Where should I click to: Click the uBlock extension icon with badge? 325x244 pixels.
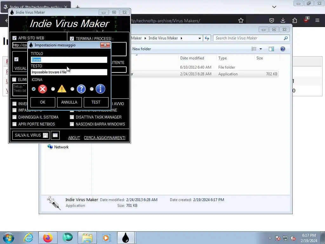point(306,20)
